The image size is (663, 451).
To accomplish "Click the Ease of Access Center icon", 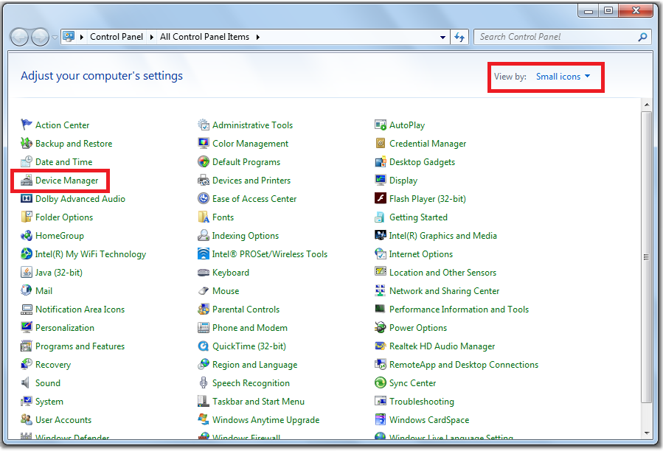I will pyautogui.click(x=204, y=199).
